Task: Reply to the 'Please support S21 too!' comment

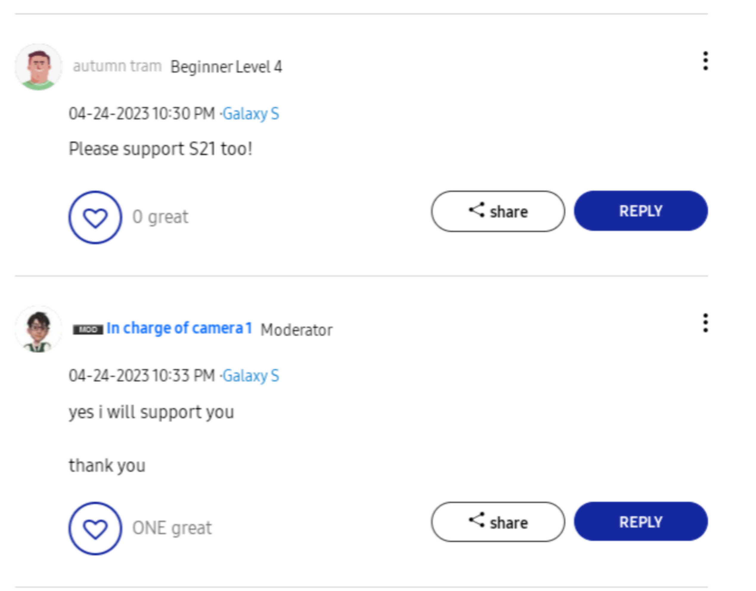Action: point(641,211)
